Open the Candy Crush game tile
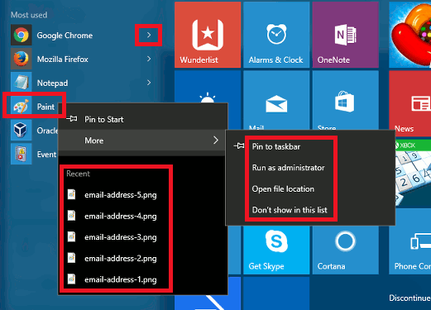 coord(409,35)
